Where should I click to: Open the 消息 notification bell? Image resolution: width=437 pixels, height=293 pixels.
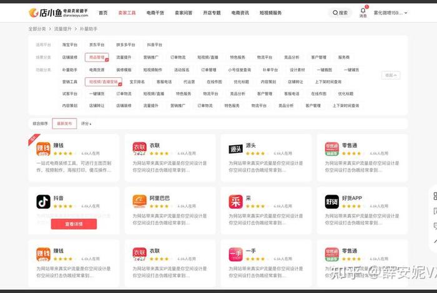(x=363, y=12)
